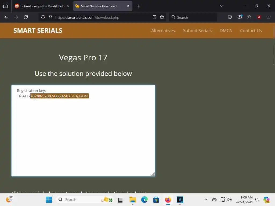Screen dimensions: 275x206
Task: Open the Firefox application menu
Action: click(x=268, y=17)
